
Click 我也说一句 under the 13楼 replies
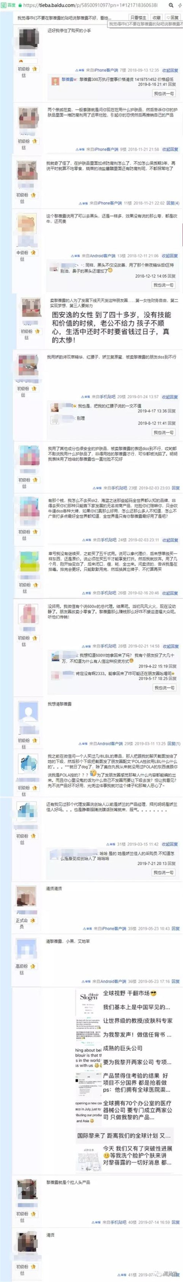(x=163, y=285)
